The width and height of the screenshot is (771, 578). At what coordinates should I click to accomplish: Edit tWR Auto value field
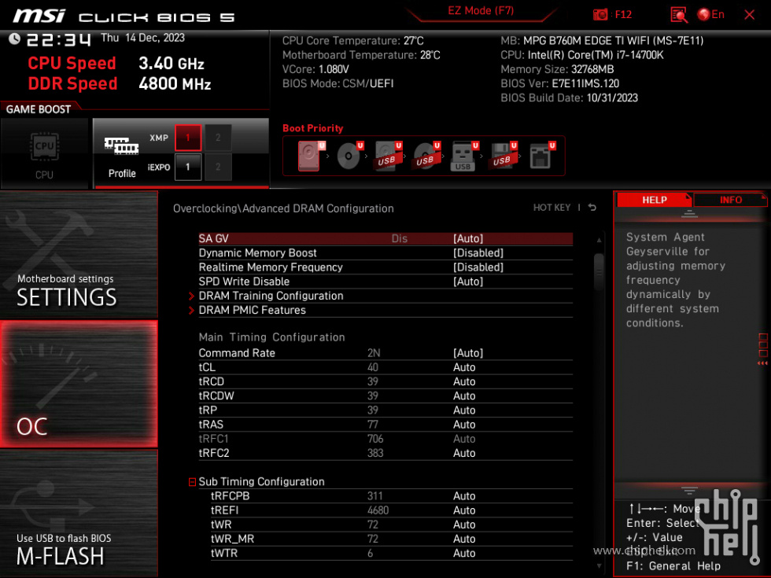[x=464, y=525]
